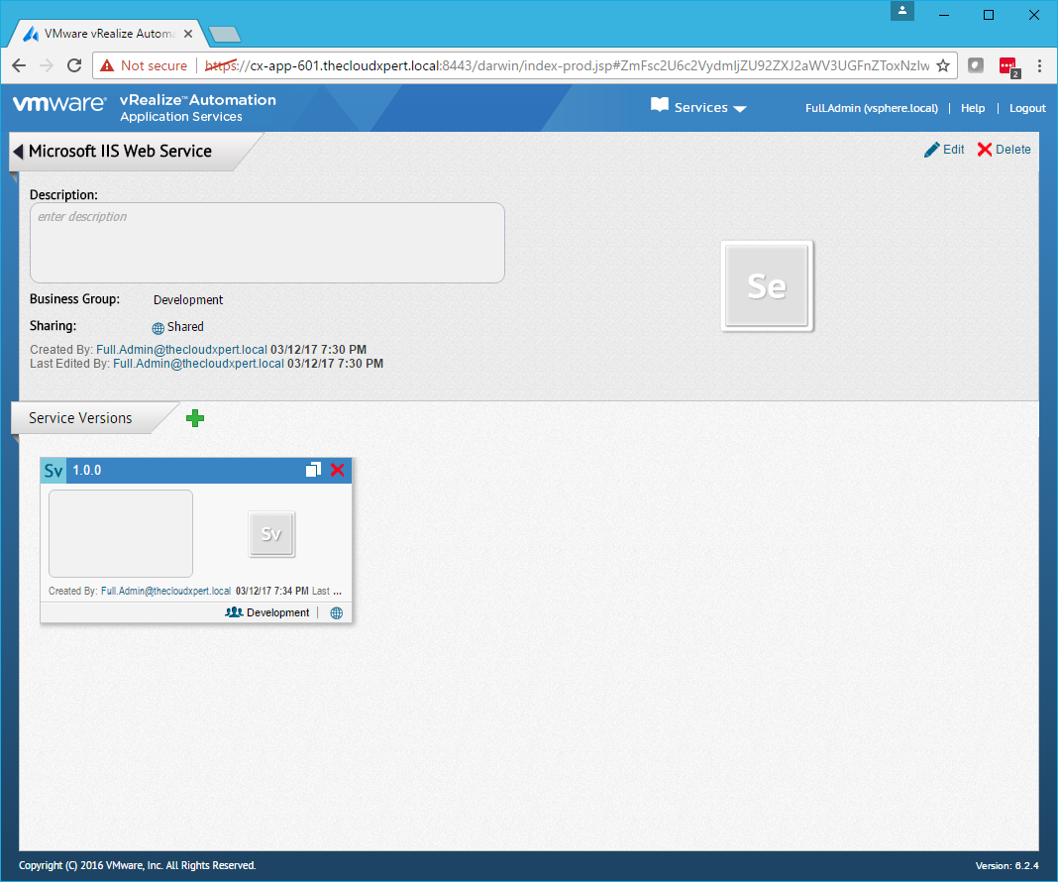Click the large Se service logo
1058x882 pixels.
click(767, 286)
